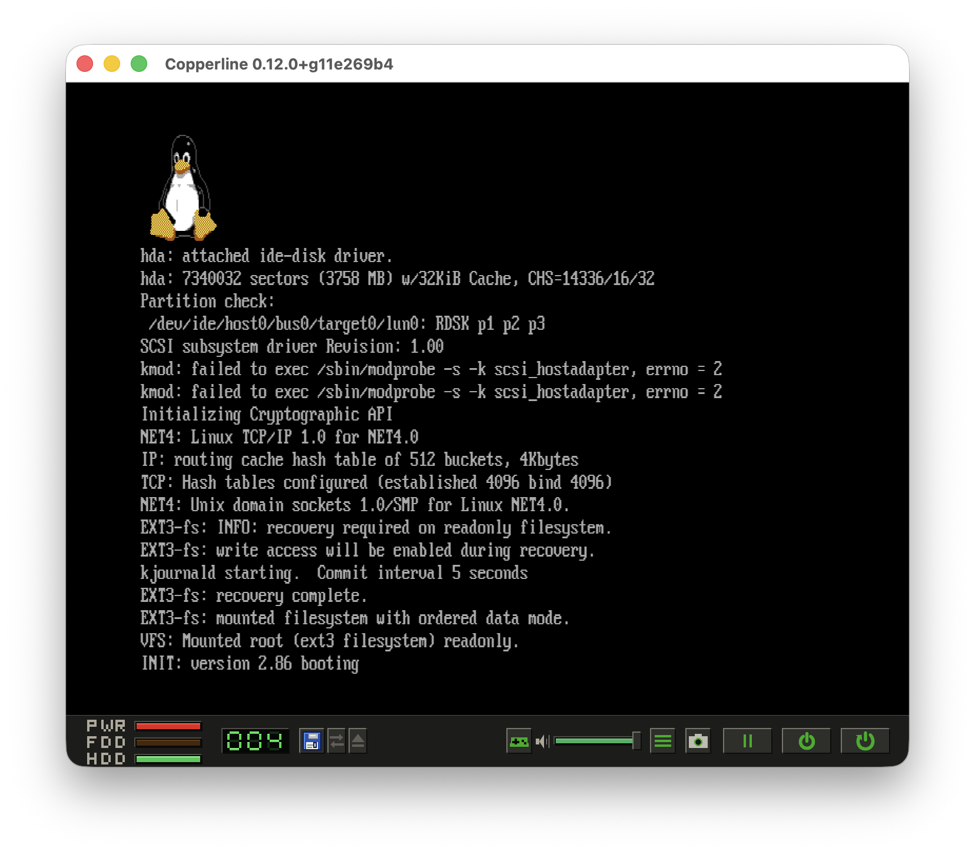The width and height of the screenshot is (975, 854).
Task: Click the green HDD activity LED
Action: tap(168, 759)
